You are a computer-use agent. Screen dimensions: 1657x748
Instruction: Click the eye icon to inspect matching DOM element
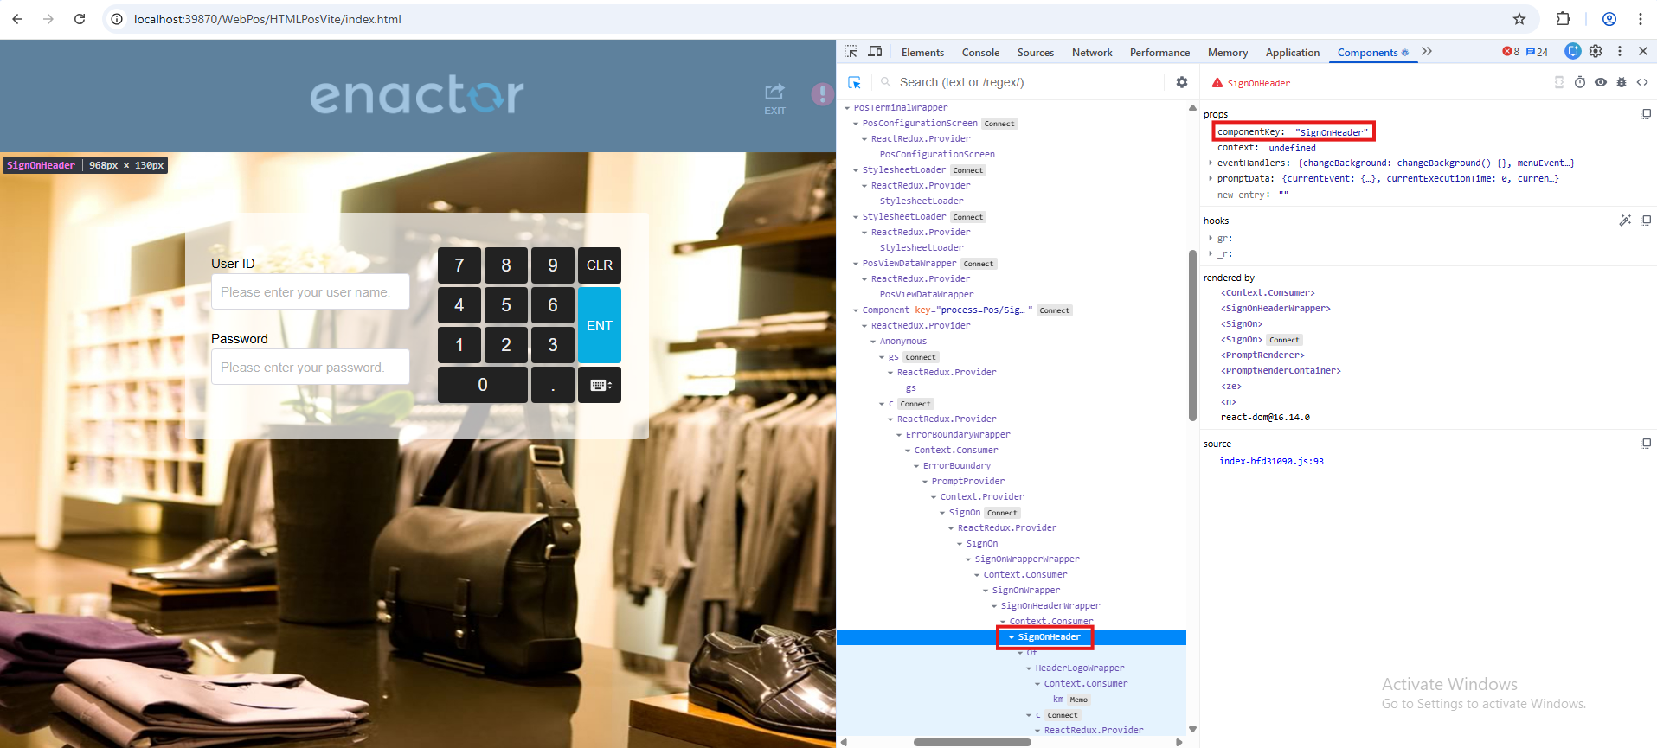pos(1601,82)
